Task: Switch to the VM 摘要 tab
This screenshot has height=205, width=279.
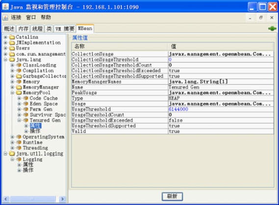Action: [65, 29]
